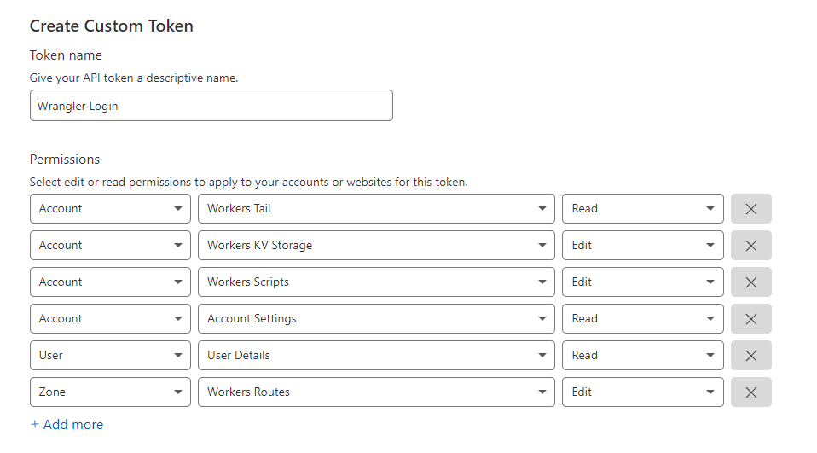Open Account scope dropdown for Workers Scripts
This screenshot has height=453, width=817.
(x=111, y=282)
